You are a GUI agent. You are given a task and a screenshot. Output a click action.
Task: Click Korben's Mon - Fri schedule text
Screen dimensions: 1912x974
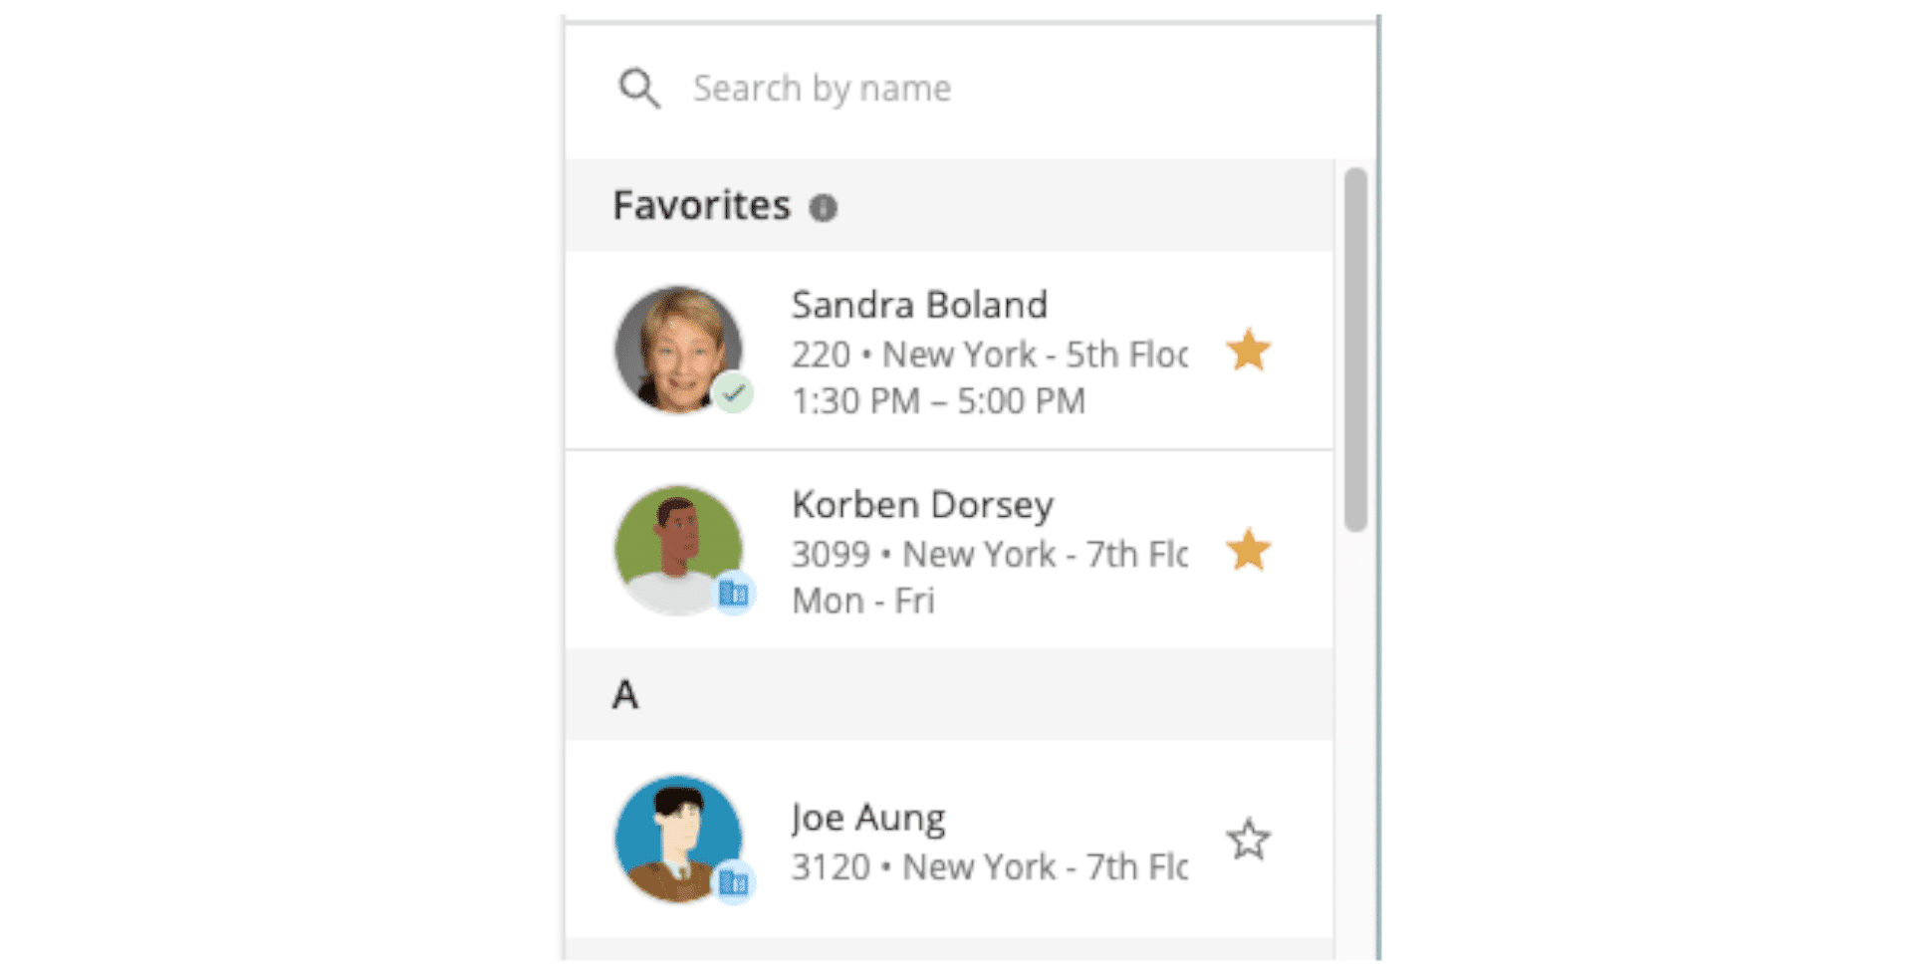(862, 602)
